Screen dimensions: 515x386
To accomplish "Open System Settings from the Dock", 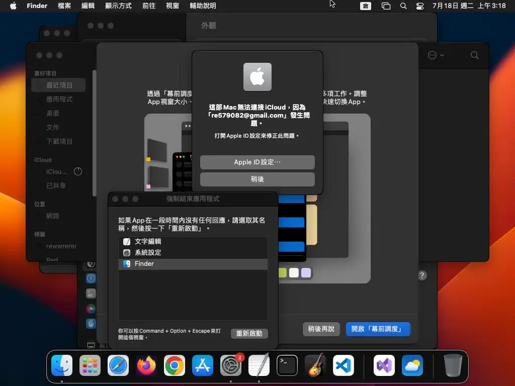I will click(x=231, y=365).
